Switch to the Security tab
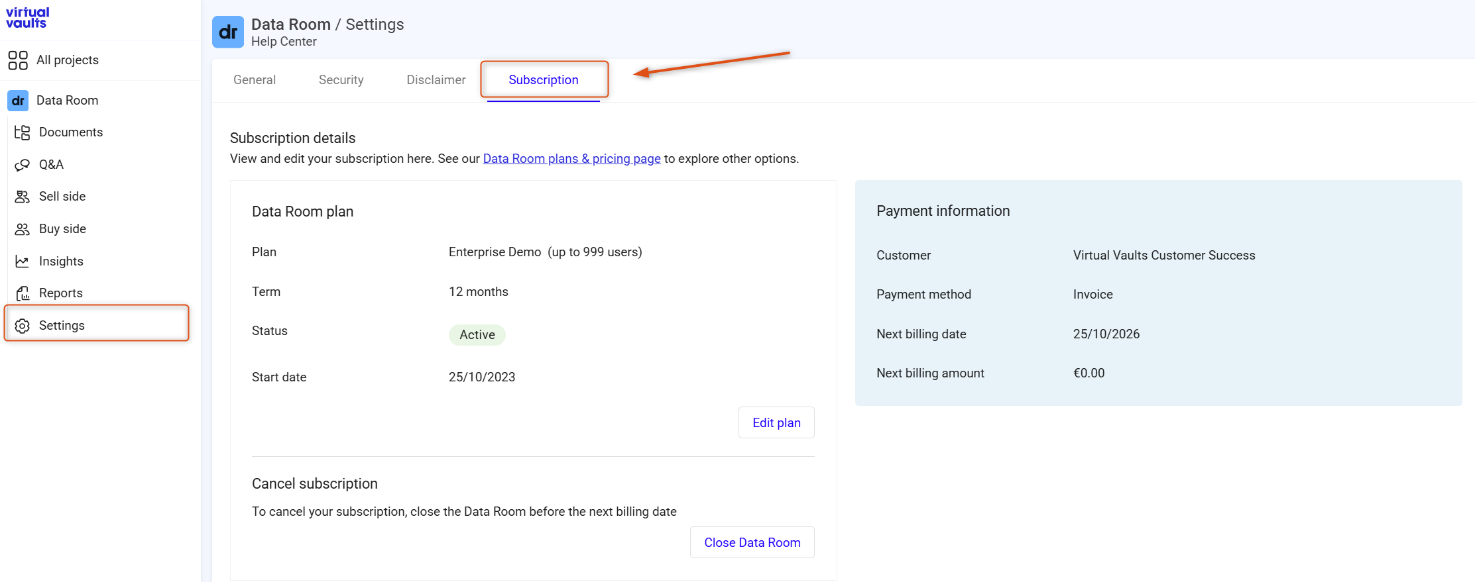This screenshot has height=582, width=1475. click(x=341, y=80)
